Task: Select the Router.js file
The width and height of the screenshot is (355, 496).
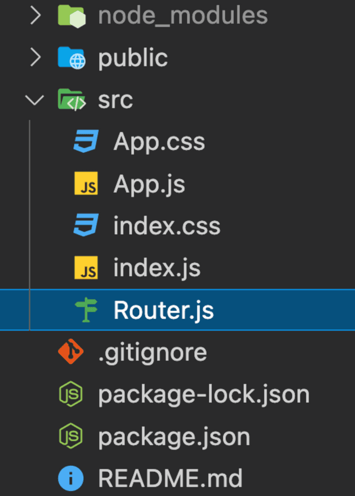Action: [163, 311]
